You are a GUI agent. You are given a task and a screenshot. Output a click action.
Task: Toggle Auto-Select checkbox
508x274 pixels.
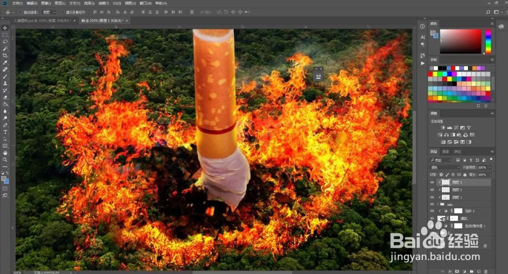pyautogui.click(x=20, y=12)
